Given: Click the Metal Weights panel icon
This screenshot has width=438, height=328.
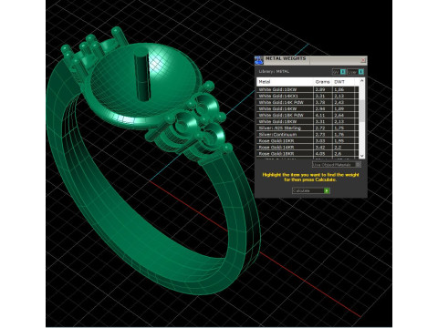Looking at the screenshot, I should click(x=259, y=60).
